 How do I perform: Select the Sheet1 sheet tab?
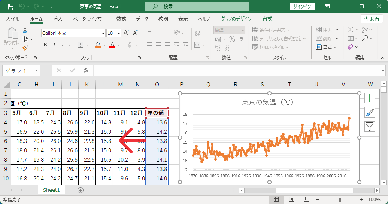point(51,190)
